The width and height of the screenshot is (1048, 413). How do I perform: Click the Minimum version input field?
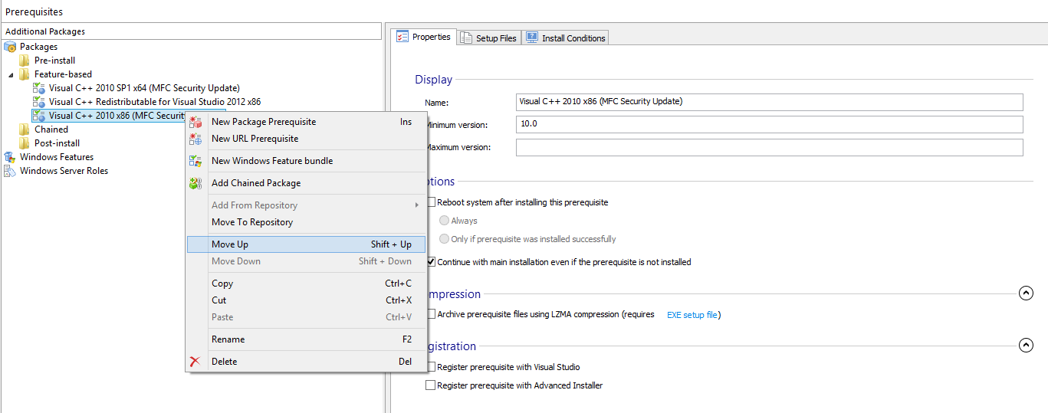tap(769, 125)
